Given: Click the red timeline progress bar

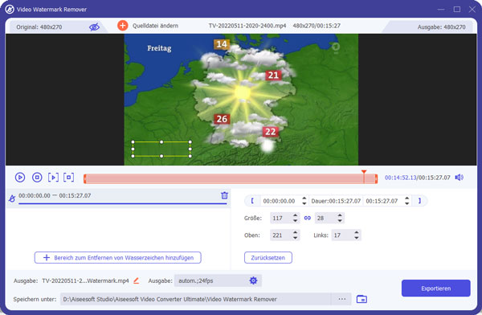Looking at the screenshot, I should 231,178.
